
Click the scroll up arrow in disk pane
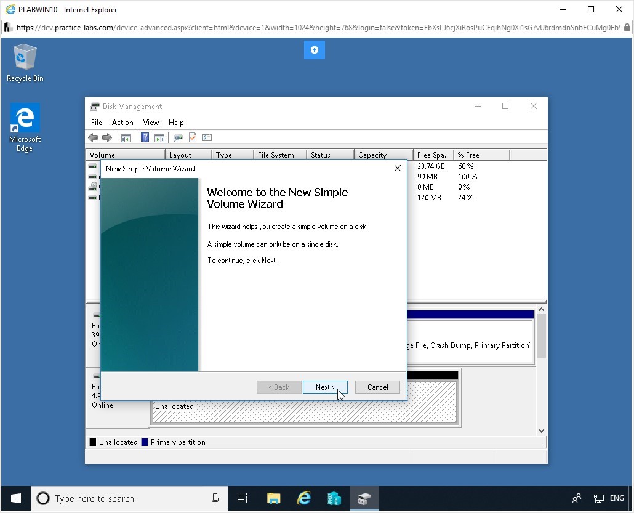point(542,310)
